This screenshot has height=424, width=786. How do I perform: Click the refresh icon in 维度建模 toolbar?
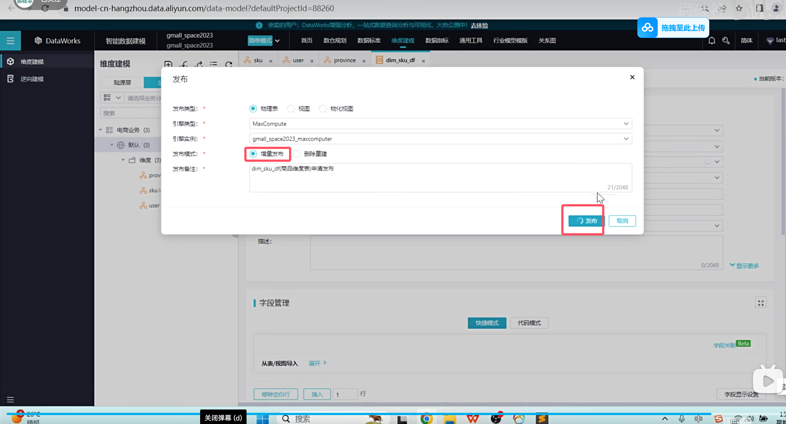coord(229,64)
